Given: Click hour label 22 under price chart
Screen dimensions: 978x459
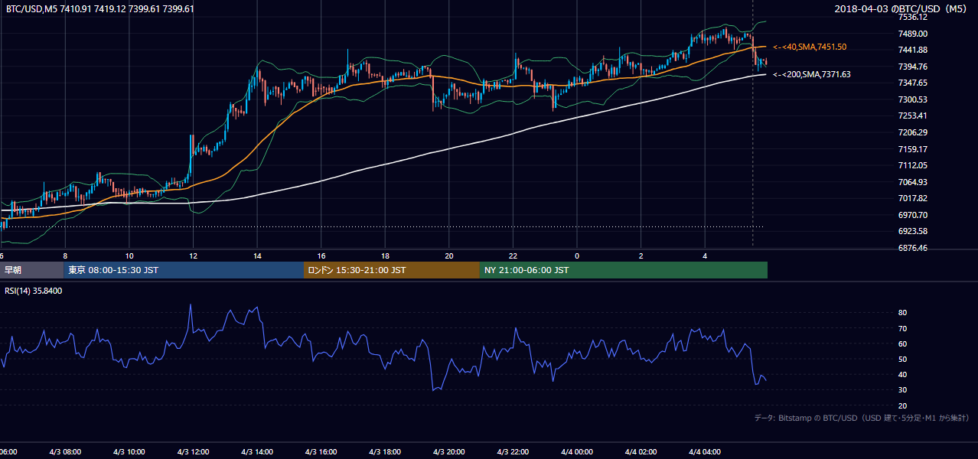Looking at the screenshot, I should [x=513, y=256].
